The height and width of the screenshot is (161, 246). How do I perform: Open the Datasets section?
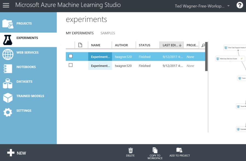(28, 83)
